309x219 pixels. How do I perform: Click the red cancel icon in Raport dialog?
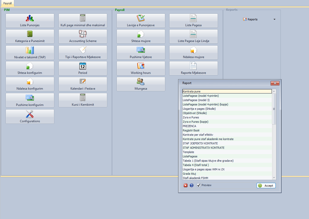point(186,185)
